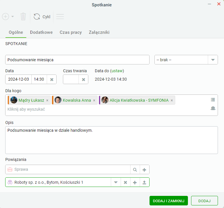Screen dimensions: 224x208
Task: Click the upload arrow icon in the Roboty row
Action: pos(144,182)
